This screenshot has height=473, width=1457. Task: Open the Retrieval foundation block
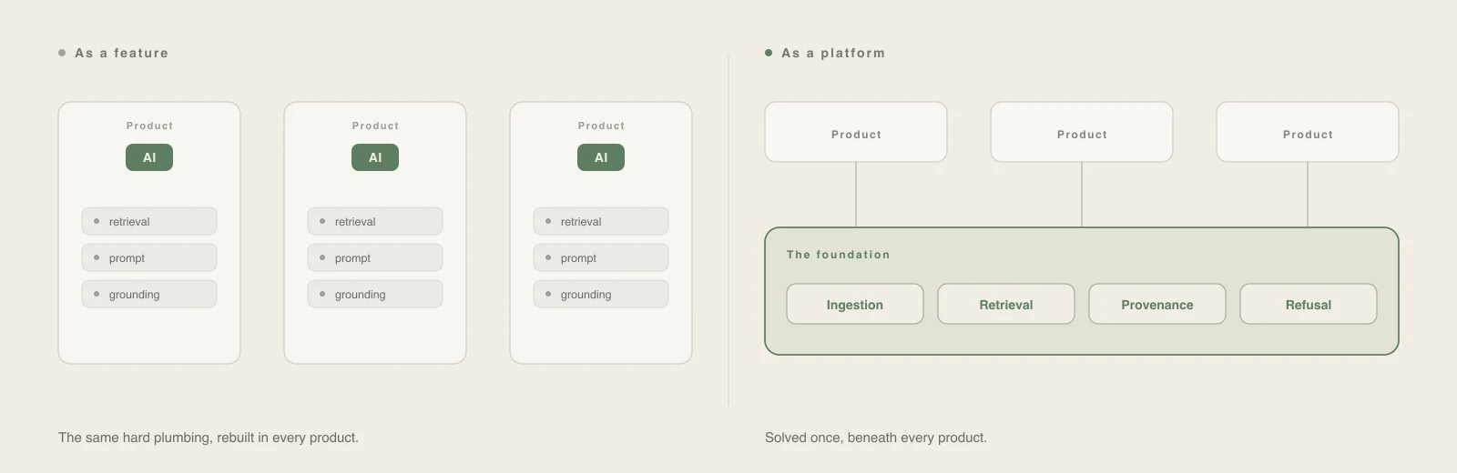coord(1006,304)
